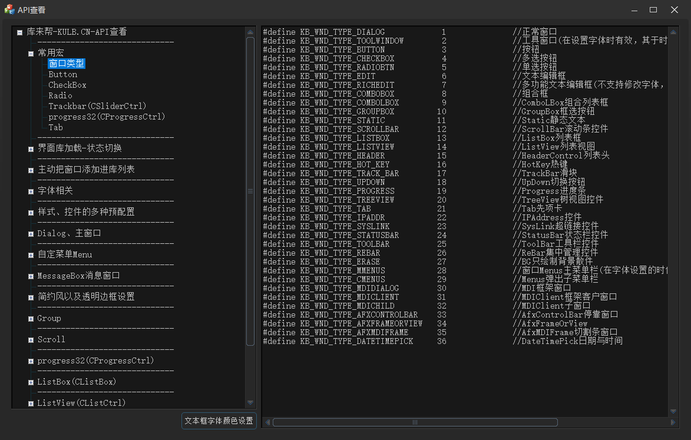Minimize the API查看 window
Viewport: 691px width, 440px height.
click(634, 9)
